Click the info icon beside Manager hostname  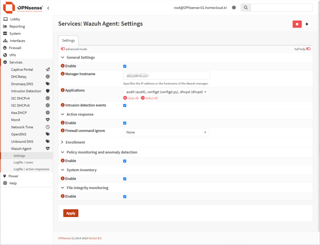(x=62, y=74)
